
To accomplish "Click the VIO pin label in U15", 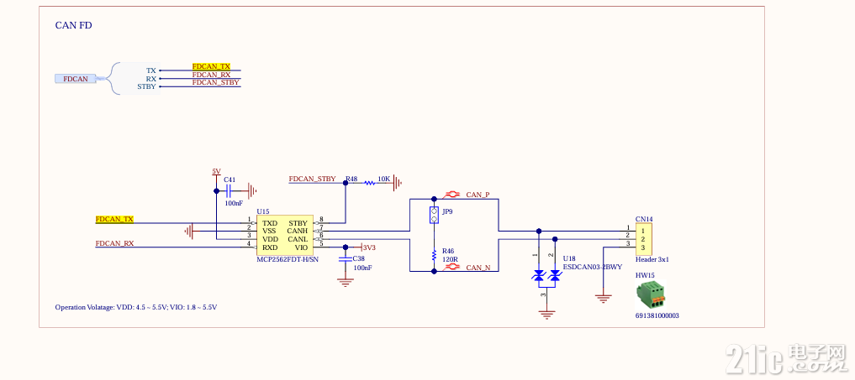I will point(301,247).
